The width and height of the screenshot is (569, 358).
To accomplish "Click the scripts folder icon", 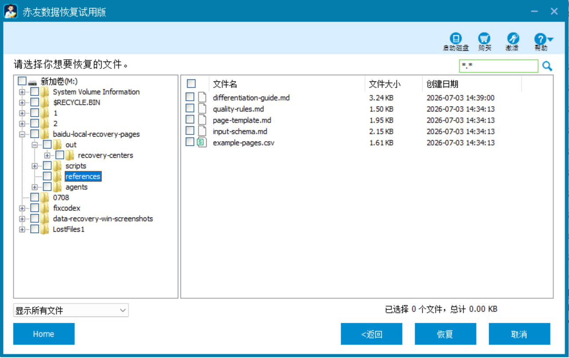I will (x=57, y=166).
